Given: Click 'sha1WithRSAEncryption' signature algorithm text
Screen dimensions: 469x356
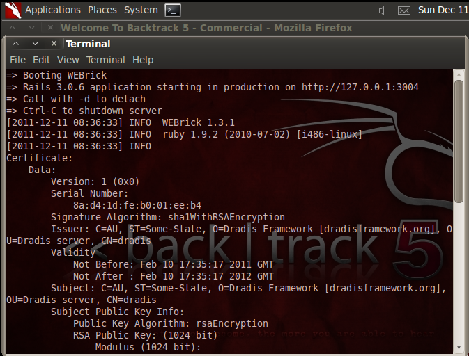Looking at the screenshot, I should pos(226,217).
